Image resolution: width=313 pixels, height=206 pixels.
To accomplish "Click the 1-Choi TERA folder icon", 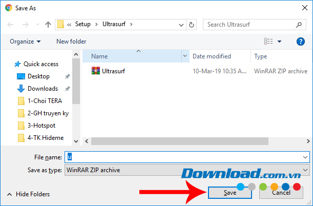I will pyautogui.click(x=21, y=101).
